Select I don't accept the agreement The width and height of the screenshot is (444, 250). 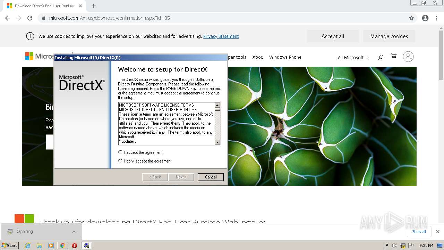point(120,161)
